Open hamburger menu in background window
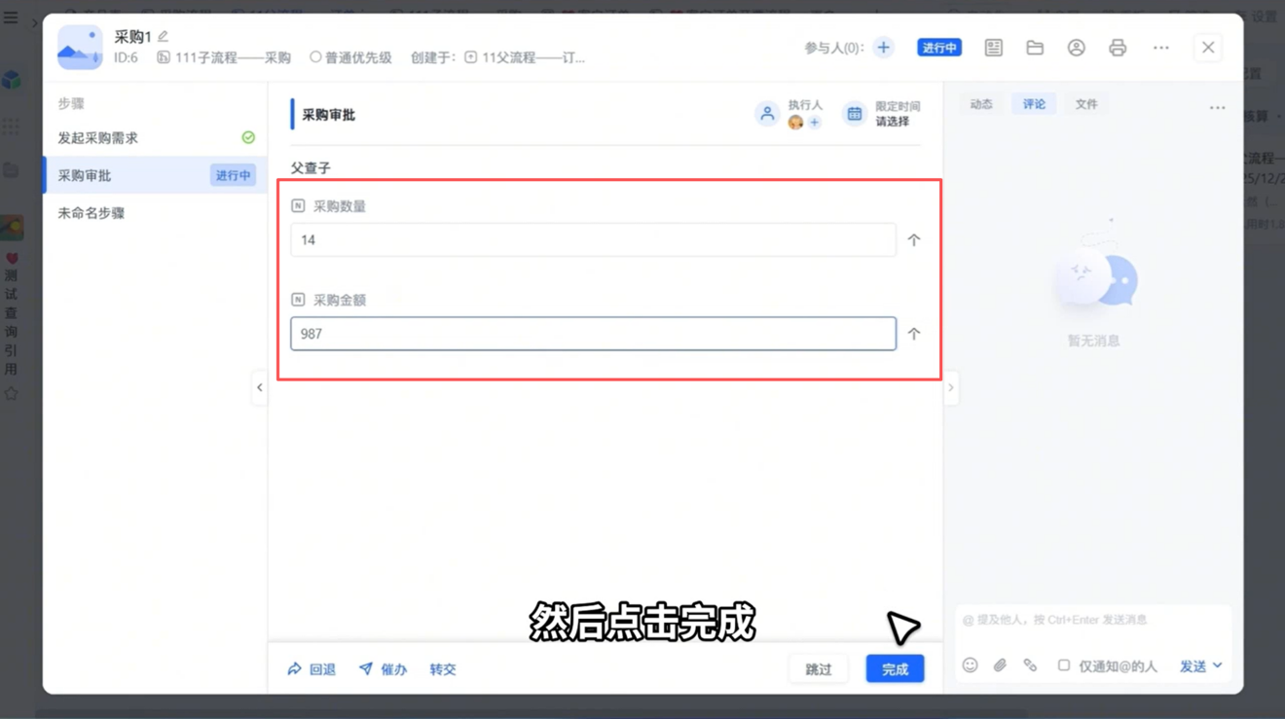This screenshot has height=719, width=1285. [x=11, y=18]
